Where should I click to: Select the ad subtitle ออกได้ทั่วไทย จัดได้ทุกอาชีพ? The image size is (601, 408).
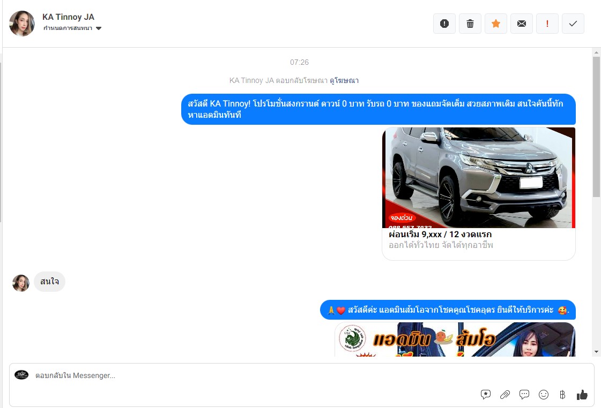pos(441,245)
